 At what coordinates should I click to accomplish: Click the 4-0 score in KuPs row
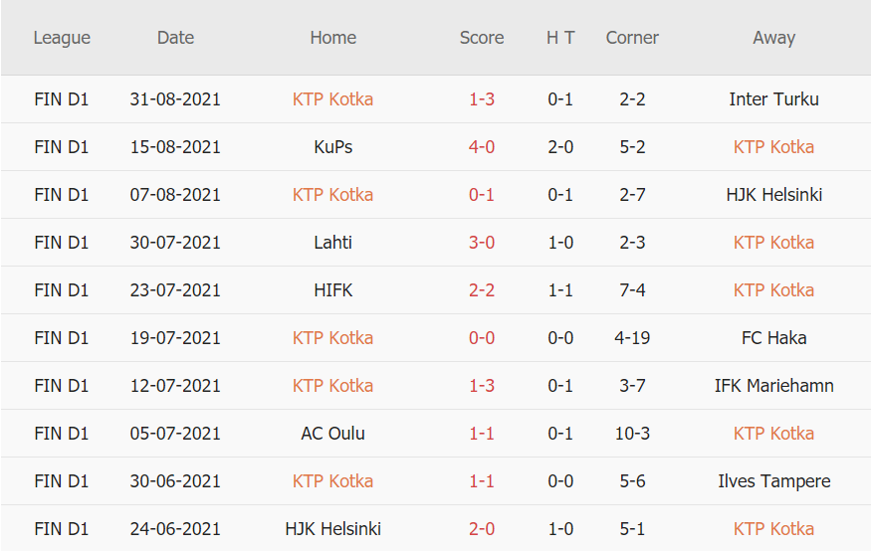pyautogui.click(x=482, y=147)
